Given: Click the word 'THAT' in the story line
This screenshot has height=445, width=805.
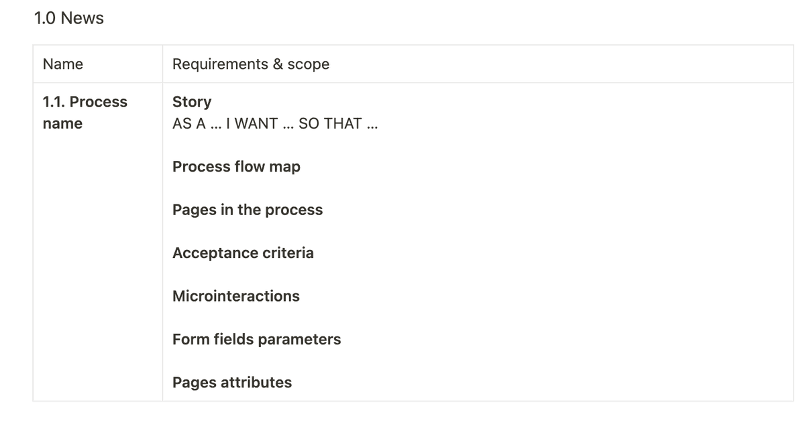Looking at the screenshot, I should (343, 123).
